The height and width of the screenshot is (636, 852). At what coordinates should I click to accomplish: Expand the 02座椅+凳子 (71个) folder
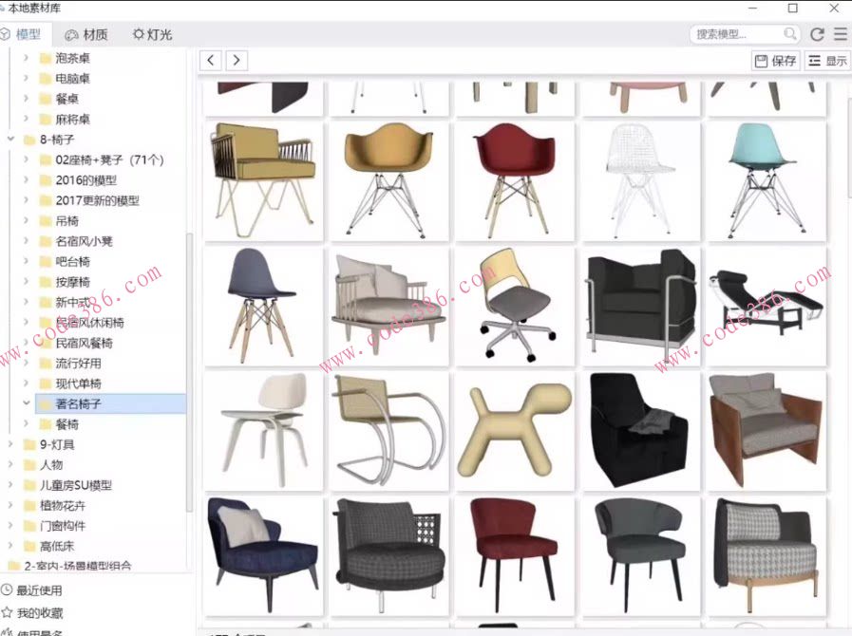pyautogui.click(x=26, y=159)
